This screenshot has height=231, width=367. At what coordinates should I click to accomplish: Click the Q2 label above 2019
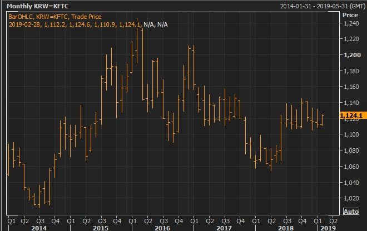tap(334, 221)
